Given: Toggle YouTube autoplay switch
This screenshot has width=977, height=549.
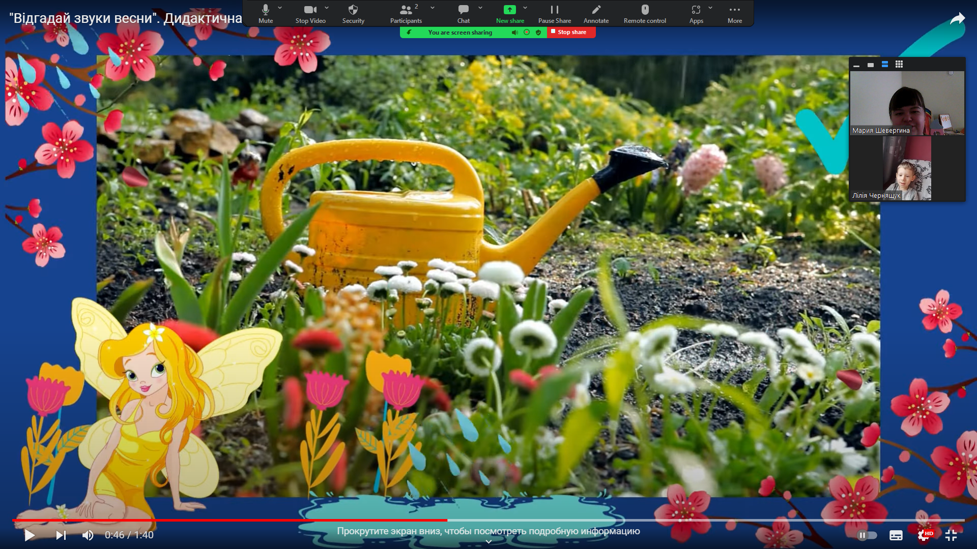Looking at the screenshot, I should 867,535.
